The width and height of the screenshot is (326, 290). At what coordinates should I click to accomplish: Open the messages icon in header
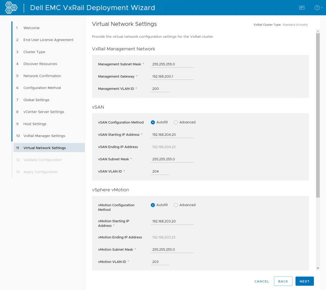pyautogui.click(x=302, y=8)
